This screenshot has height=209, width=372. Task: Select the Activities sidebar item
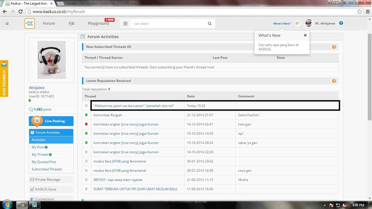click(x=51, y=140)
